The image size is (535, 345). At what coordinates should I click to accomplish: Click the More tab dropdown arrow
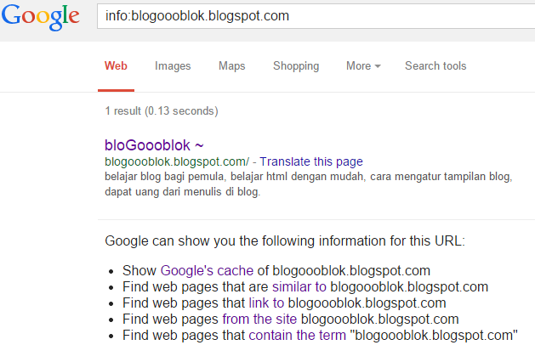click(378, 67)
